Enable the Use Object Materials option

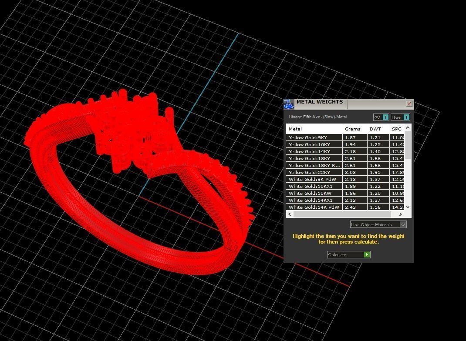(x=378, y=224)
